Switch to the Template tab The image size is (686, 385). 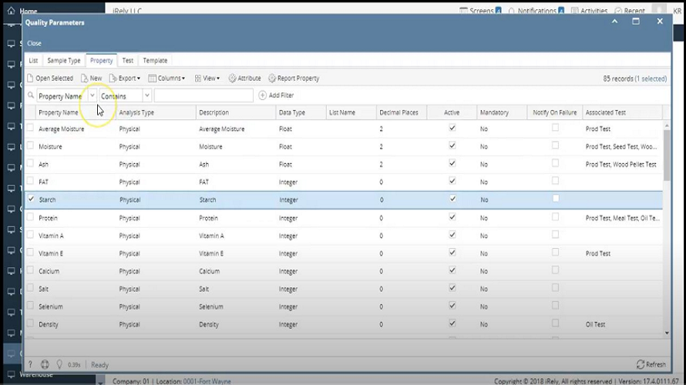pyautogui.click(x=155, y=60)
